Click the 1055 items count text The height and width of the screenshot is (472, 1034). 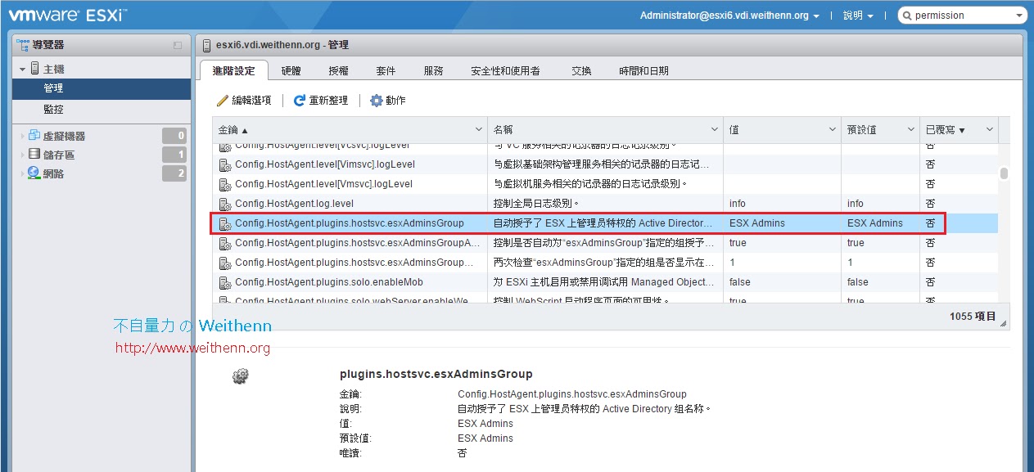coord(973,316)
